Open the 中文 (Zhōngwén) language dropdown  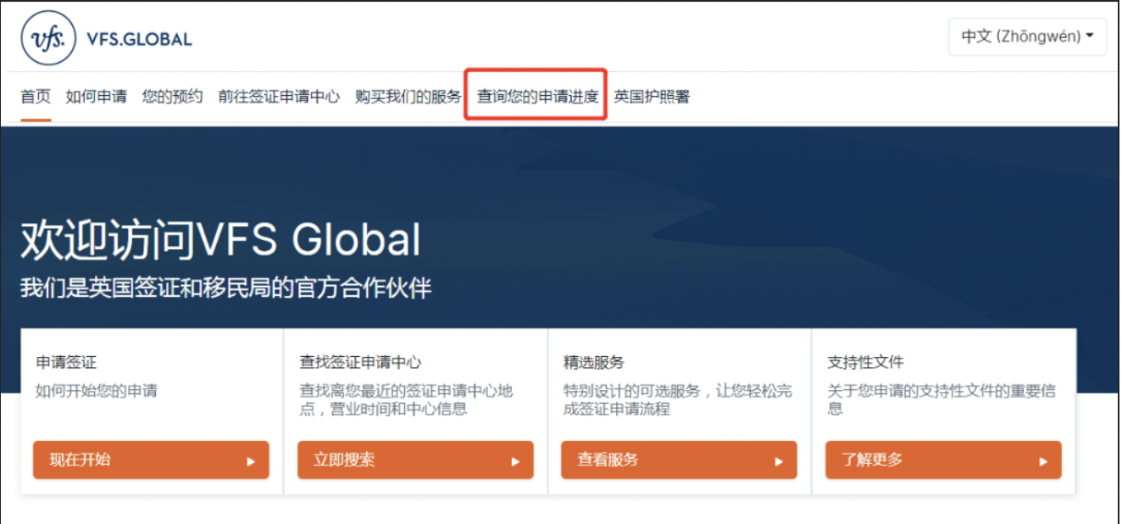(1027, 36)
